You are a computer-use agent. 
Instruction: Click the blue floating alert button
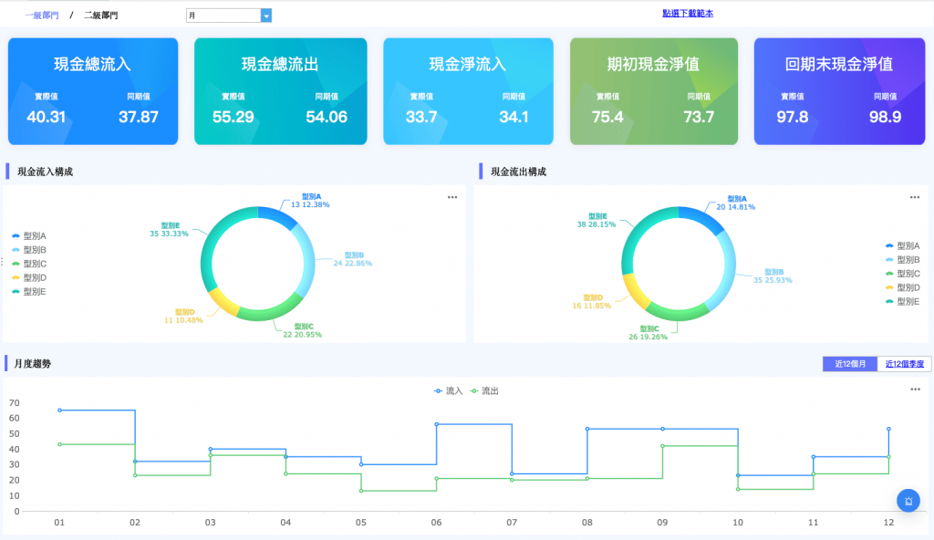[x=908, y=501]
